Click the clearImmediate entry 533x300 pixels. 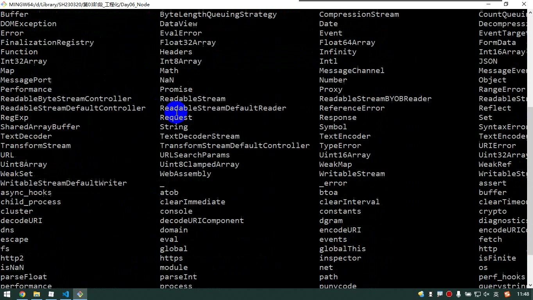[x=192, y=202]
